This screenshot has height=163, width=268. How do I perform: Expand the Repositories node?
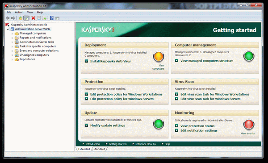pyautogui.click(x=13, y=59)
